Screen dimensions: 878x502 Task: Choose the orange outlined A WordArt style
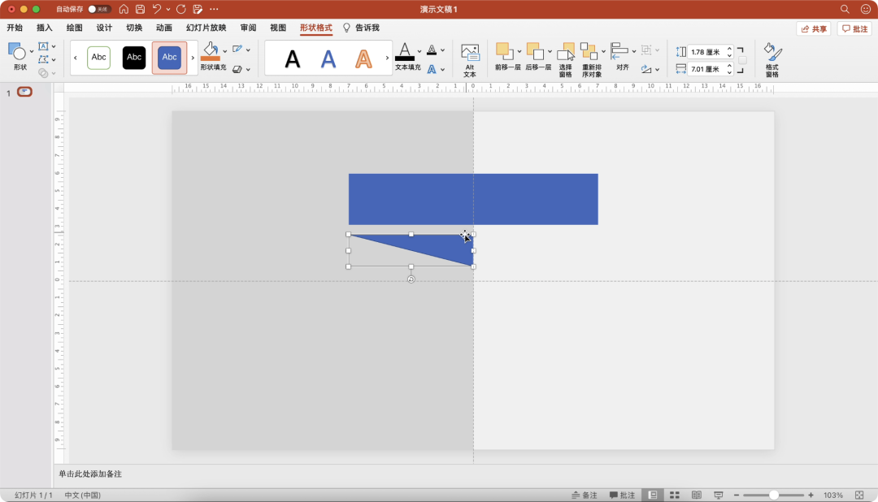(363, 58)
